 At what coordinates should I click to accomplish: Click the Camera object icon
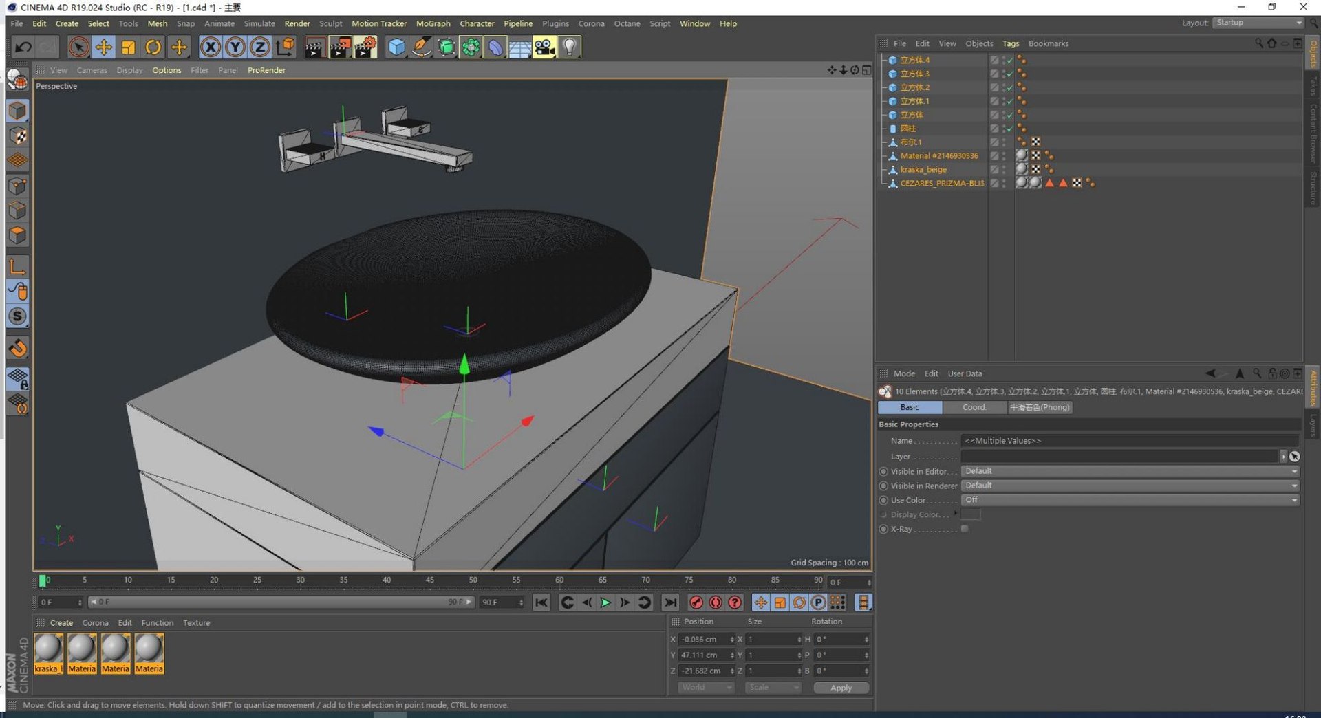coord(544,47)
